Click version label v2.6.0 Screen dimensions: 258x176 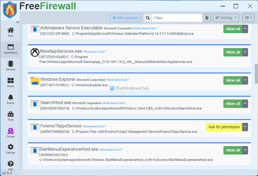[7, 173]
